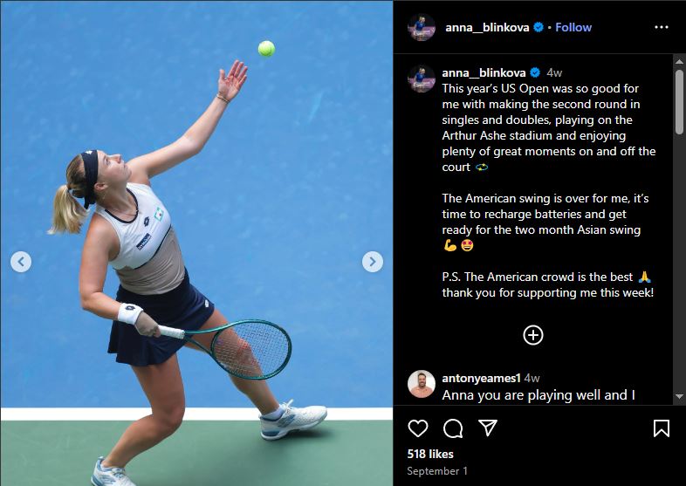The height and width of the screenshot is (486, 686).
Task: Share the post via paper plane icon
Action: [x=487, y=428]
